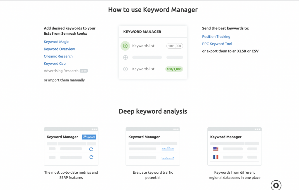Open the Position Tracking link
Image resolution: width=299 pixels, height=190 pixels.
(x=216, y=37)
